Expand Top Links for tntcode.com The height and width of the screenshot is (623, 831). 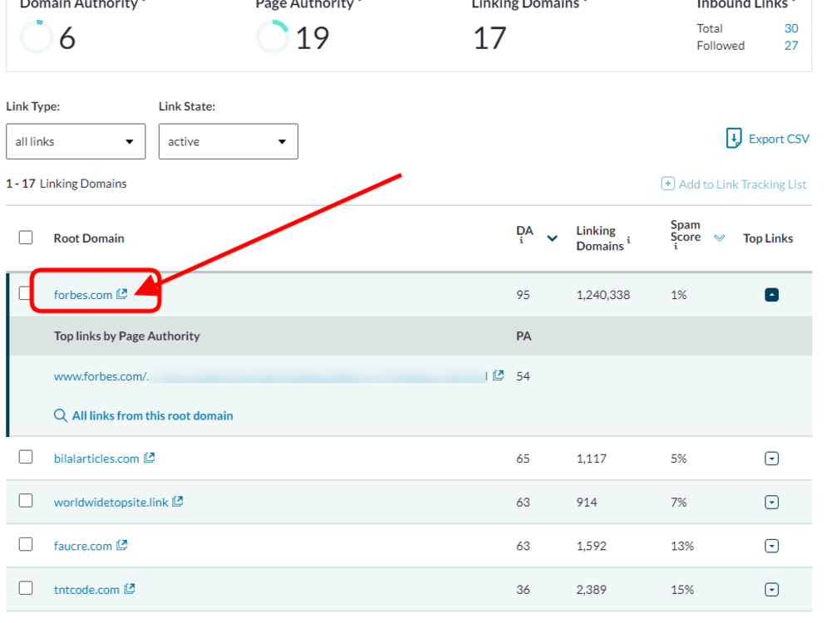coord(772,590)
